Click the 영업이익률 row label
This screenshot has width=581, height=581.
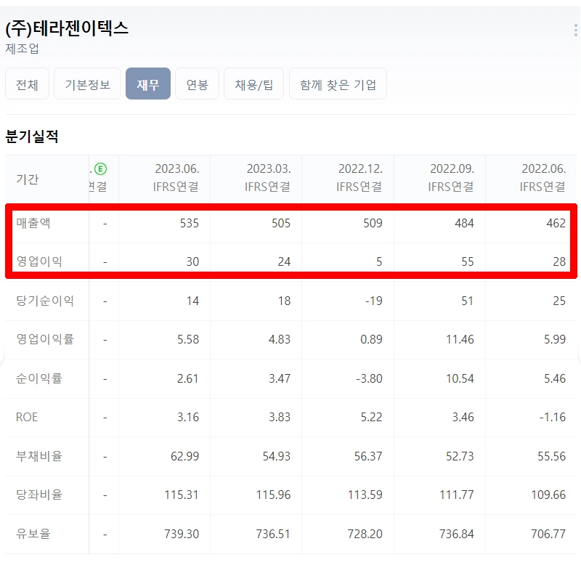point(45,339)
